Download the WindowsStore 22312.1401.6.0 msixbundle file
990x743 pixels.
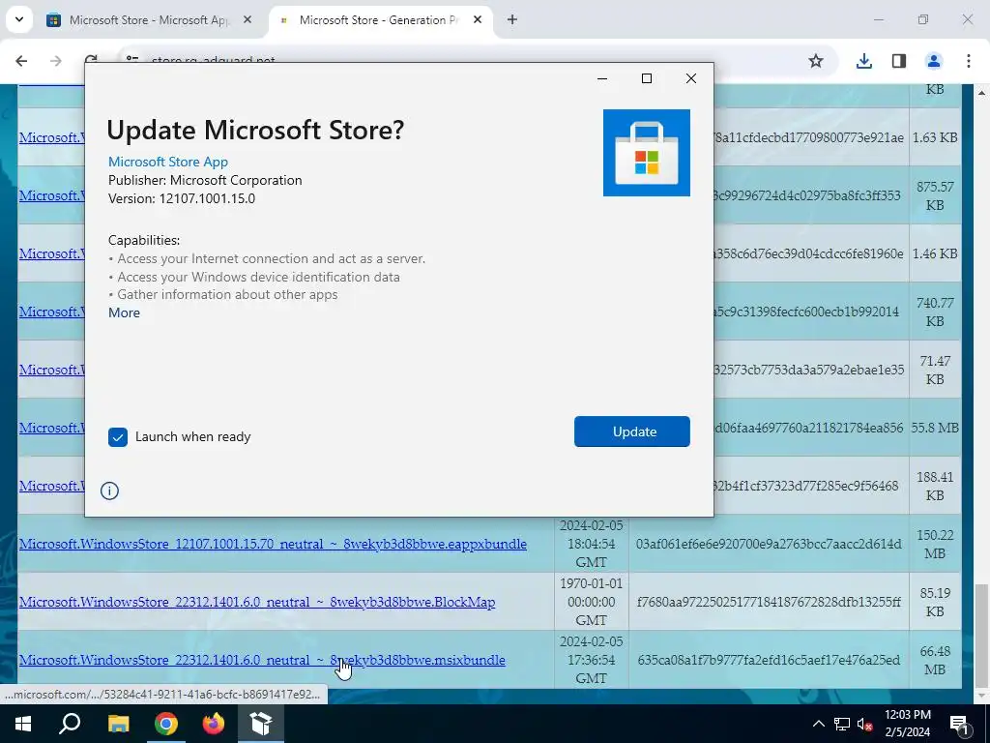tap(262, 660)
